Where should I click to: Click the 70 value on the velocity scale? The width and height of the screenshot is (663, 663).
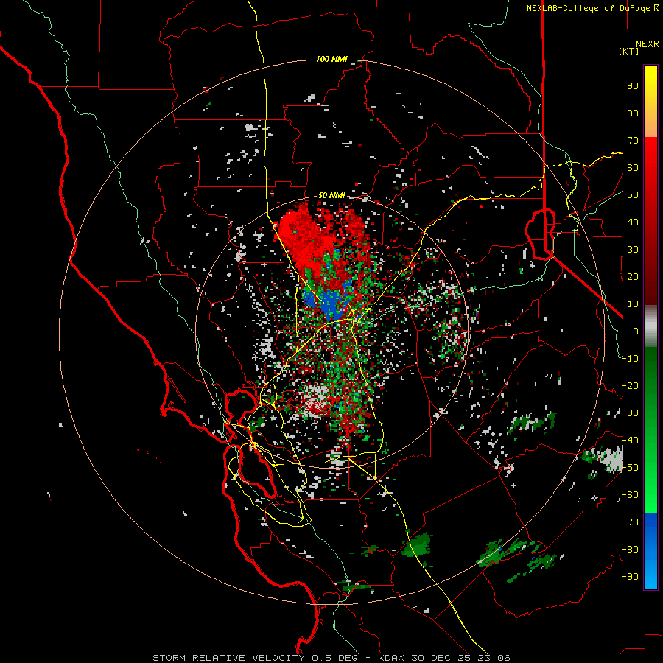click(633, 141)
